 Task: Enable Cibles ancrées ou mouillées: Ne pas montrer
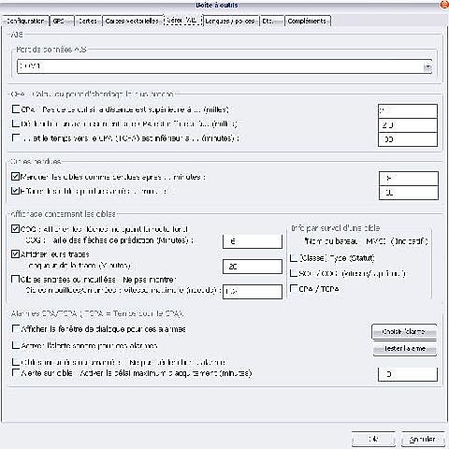coord(16,279)
